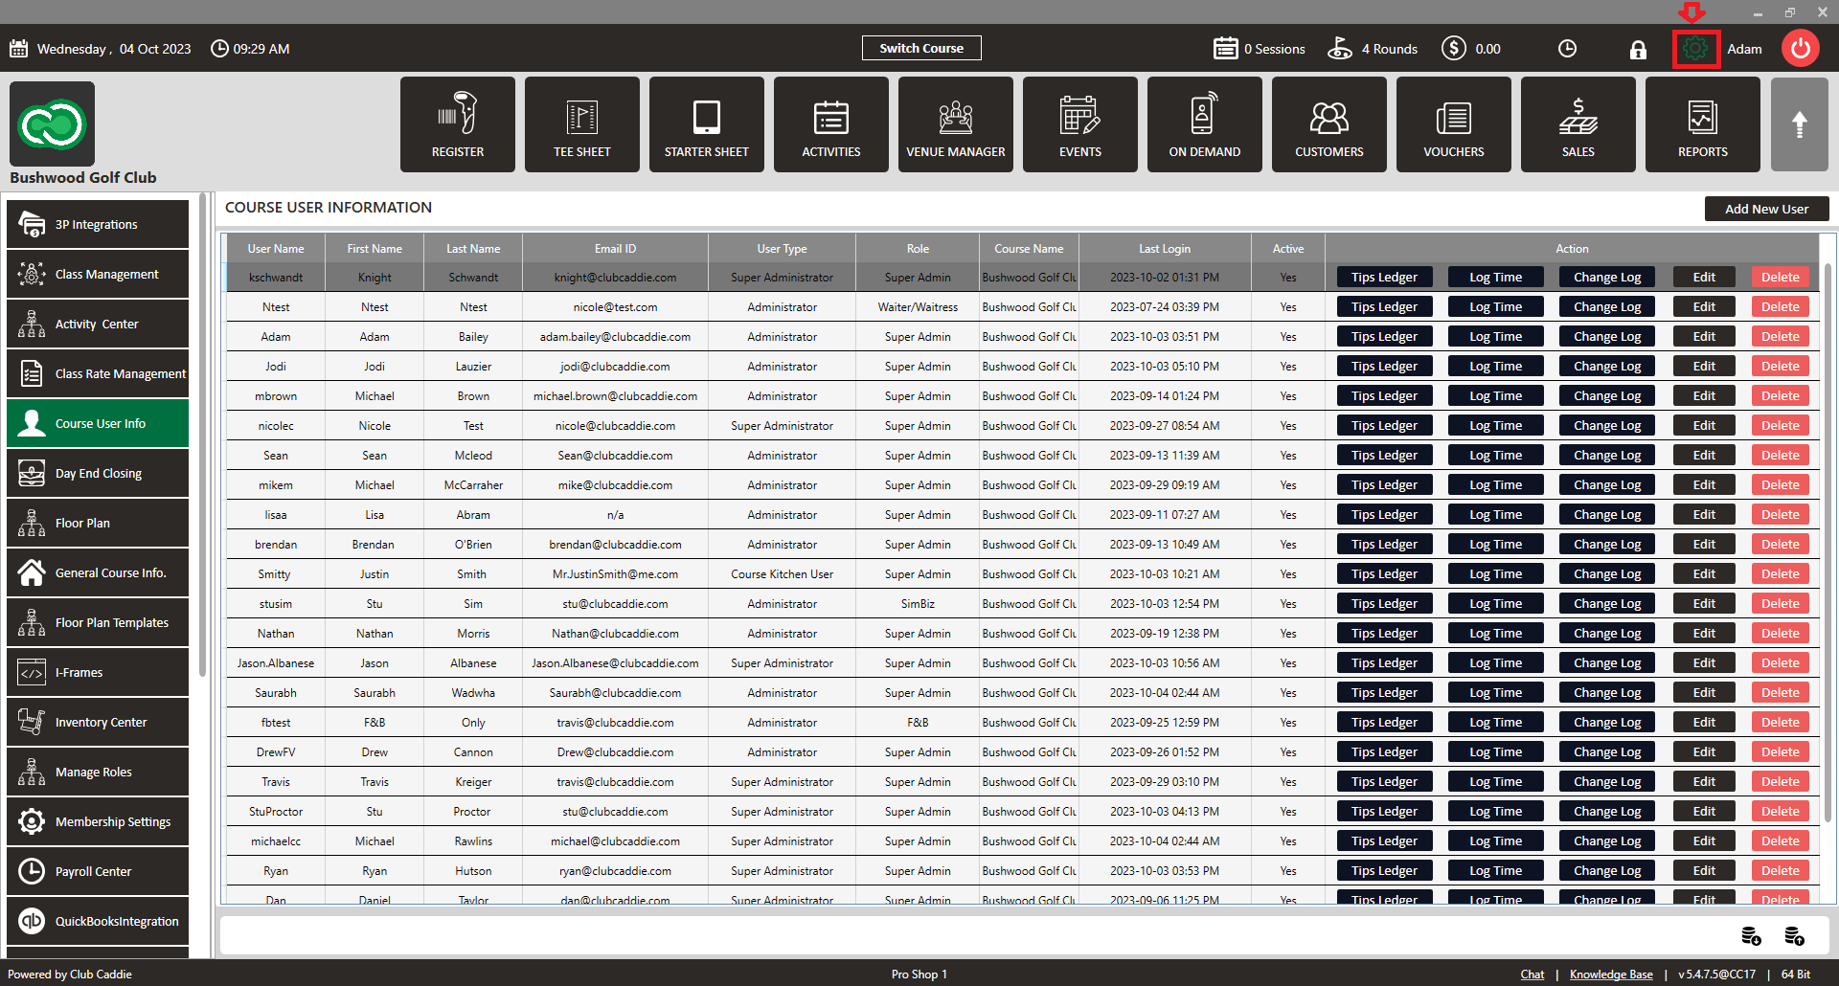Click the sidebar vertical scrollbar
The width and height of the screenshot is (1839, 986).
coord(202,436)
